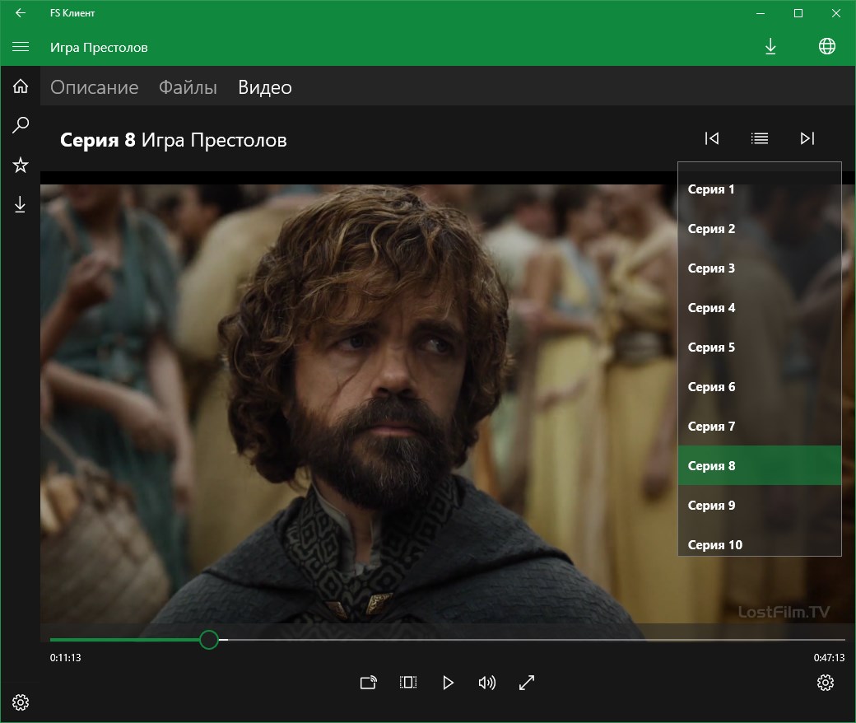
Task: Mute the volume speaker icon
Action: 487,683
